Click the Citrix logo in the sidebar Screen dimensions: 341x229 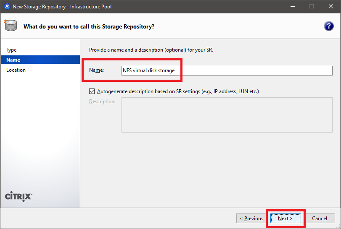(19, 196)
